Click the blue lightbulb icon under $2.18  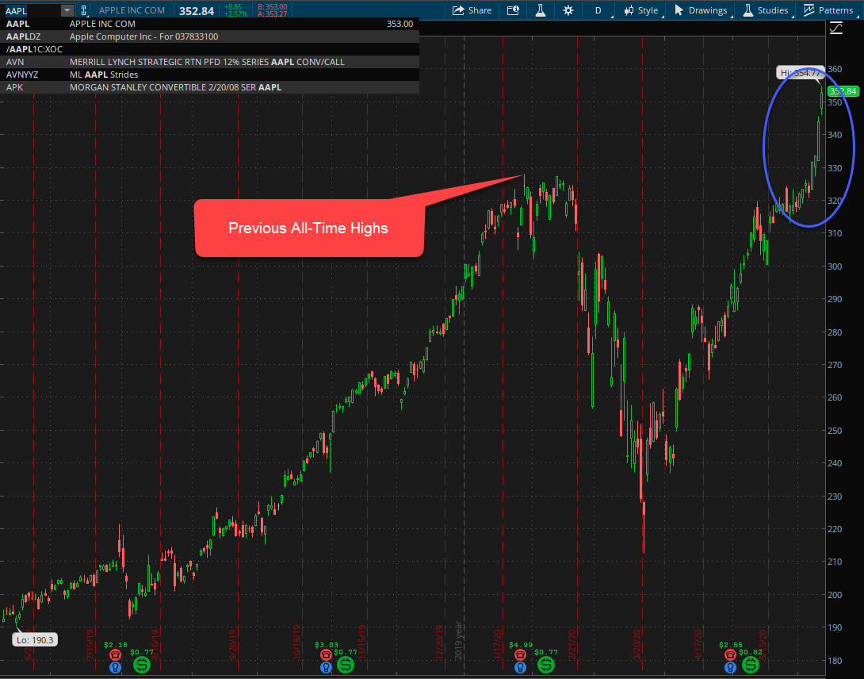(x=115, y=667)
